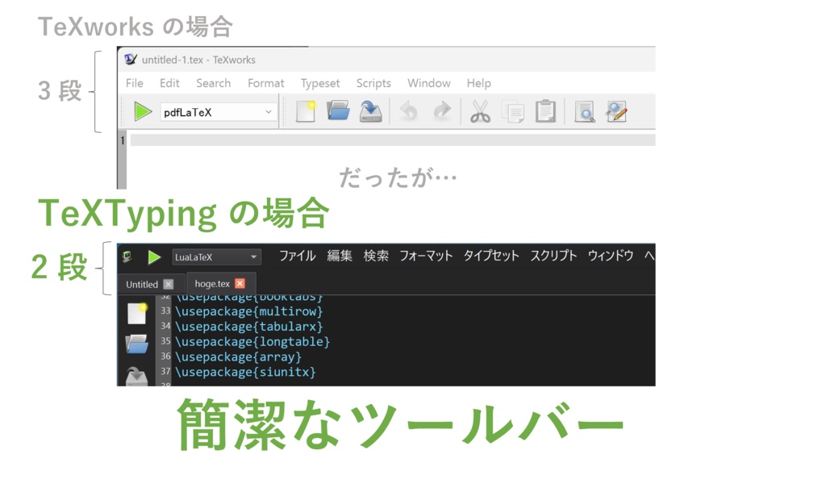Open Find dialog via the magnifier icon
The width and height of the screenshot is (826, 496).
coord(584,111)
